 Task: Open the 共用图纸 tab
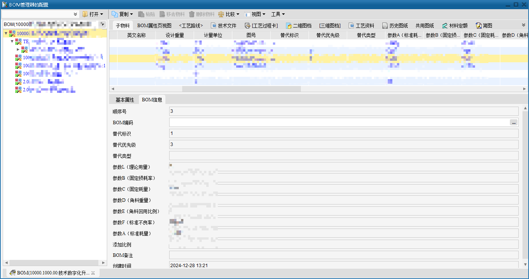tap(425, 26)
